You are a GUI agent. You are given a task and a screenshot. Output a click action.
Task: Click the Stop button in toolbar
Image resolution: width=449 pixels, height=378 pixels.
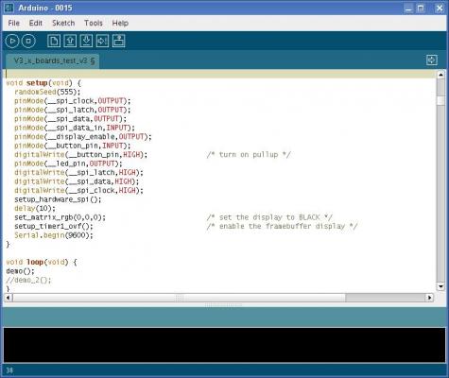click(28, 42)
